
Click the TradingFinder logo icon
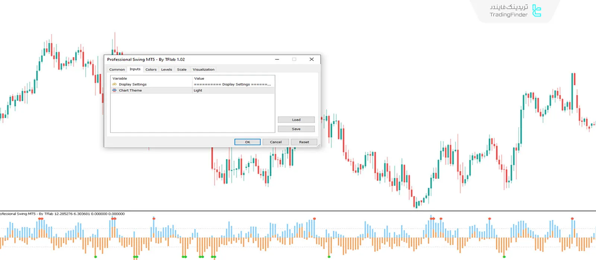tap(536, 11)
